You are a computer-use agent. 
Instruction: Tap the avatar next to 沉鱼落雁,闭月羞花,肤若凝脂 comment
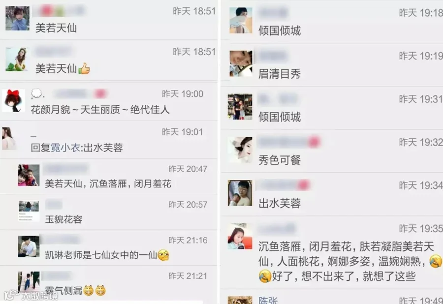click(240, 236)
